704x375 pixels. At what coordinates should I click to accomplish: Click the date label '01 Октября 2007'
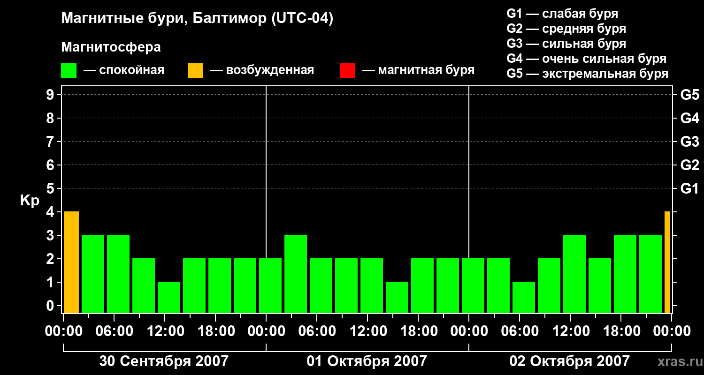tap(367, 361)
